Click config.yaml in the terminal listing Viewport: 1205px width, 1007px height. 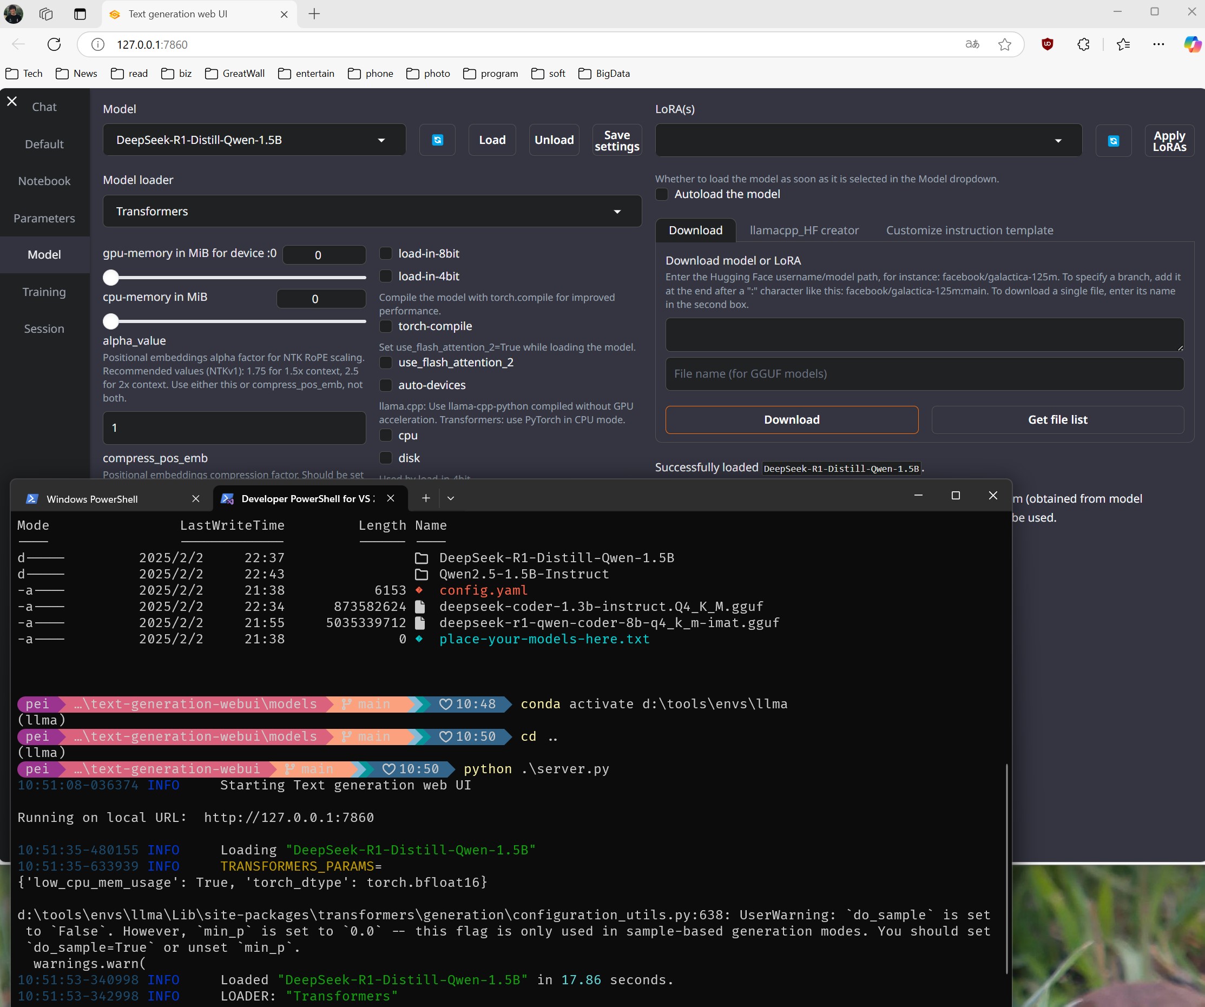tap(483, 590)
